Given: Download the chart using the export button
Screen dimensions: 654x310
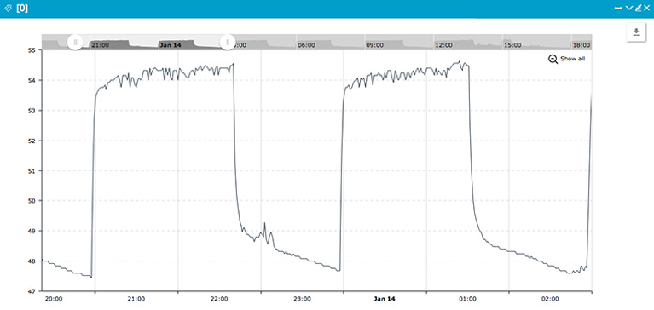Looking at the screenshot, I should [x=636, y=32].
